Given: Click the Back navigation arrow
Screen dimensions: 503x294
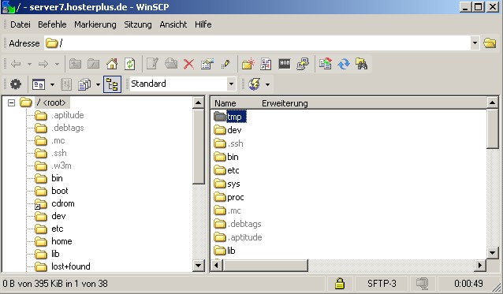Looking at the screenshot, I should 16,64.
